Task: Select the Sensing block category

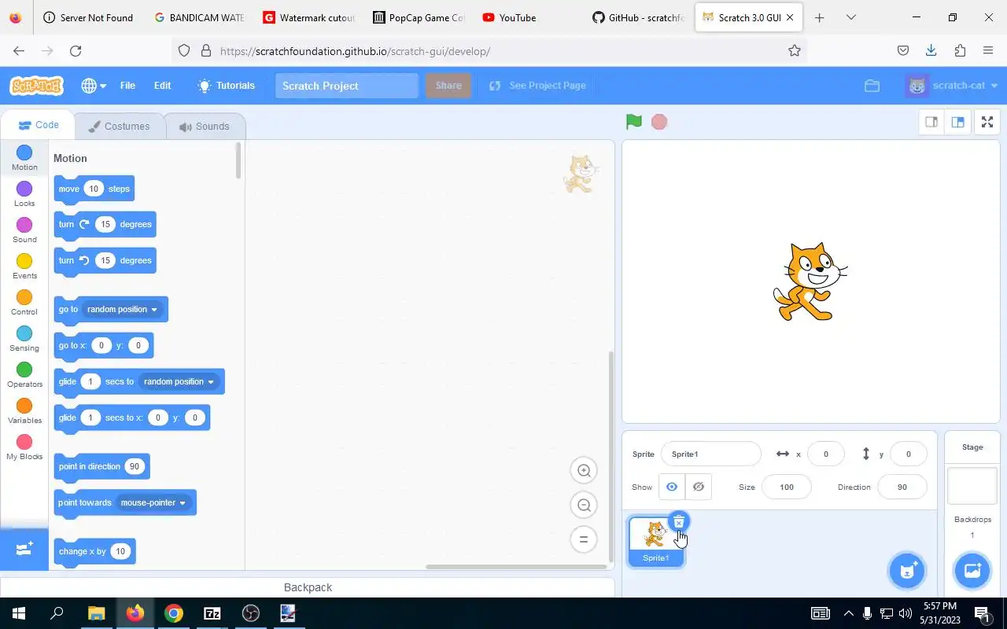Action: click(24, 338)
